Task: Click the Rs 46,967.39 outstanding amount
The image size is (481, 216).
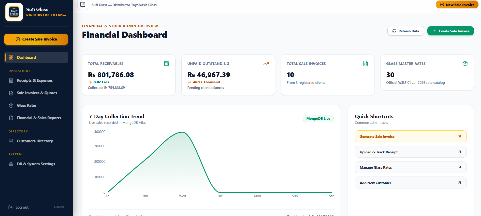Action: pos(209,75)
